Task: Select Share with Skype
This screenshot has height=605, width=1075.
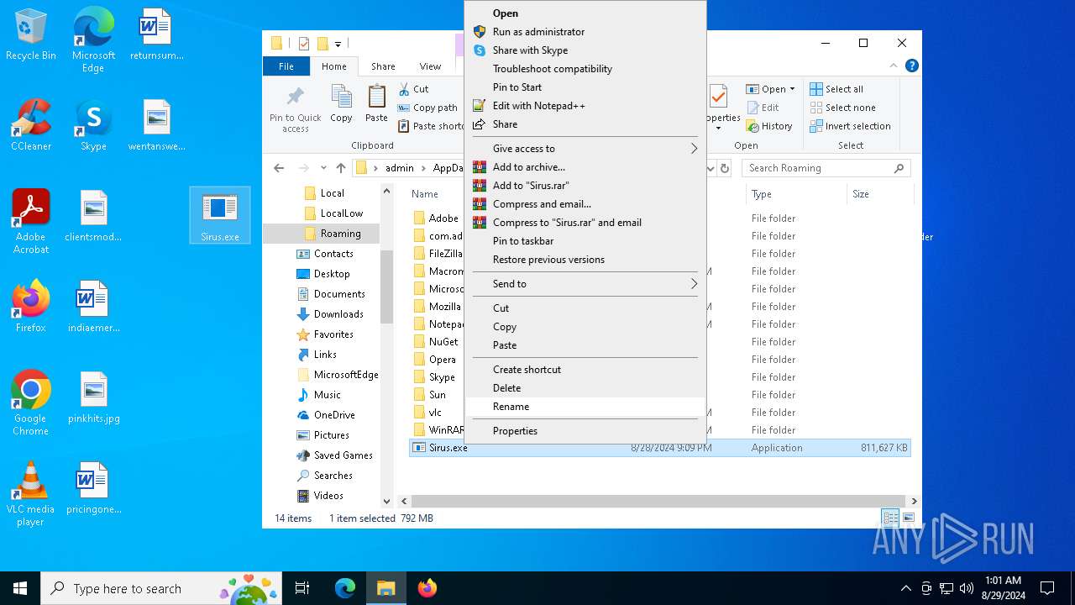Action: point(585,50)
